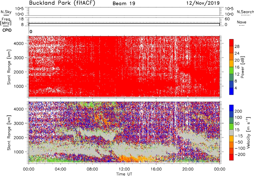The image size is (254, 176).
Task: Click the 16:00 time tick label
Action: [156, 169]
